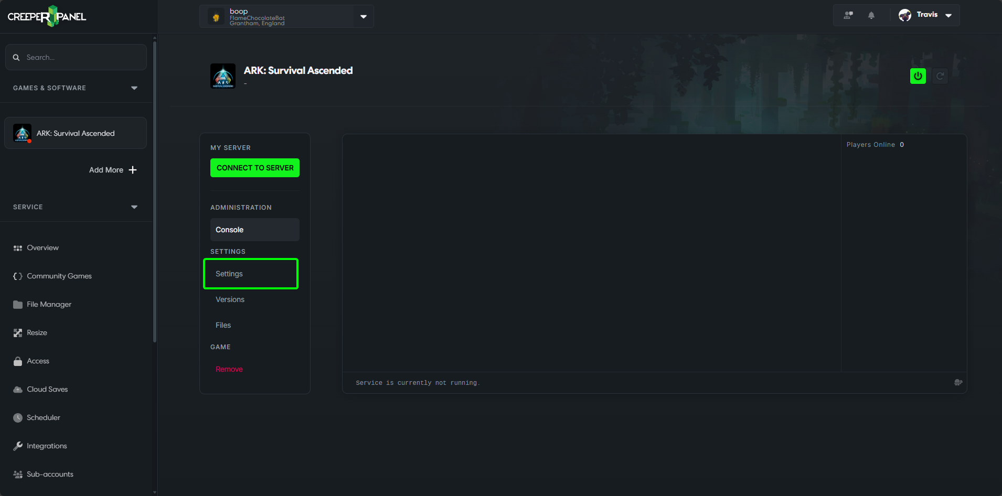Screen dimensions: 1002x496
Task: Click the Sub-accounts users icon
Action: click(18, 475)
